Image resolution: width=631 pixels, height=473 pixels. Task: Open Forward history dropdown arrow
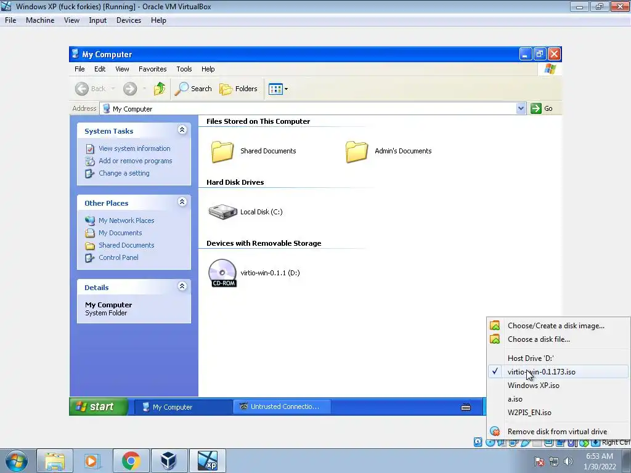tap(144, 89)
